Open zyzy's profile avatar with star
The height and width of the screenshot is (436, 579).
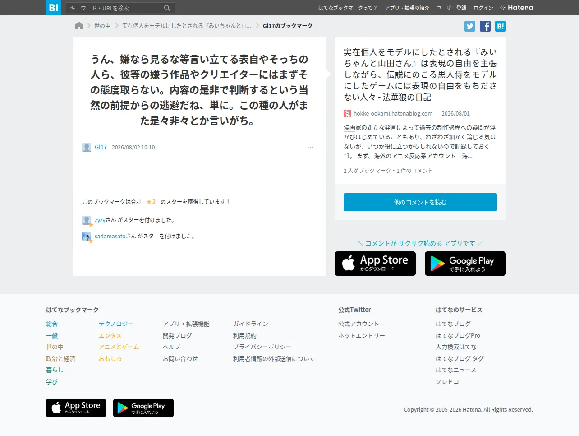tap(87, 220)
